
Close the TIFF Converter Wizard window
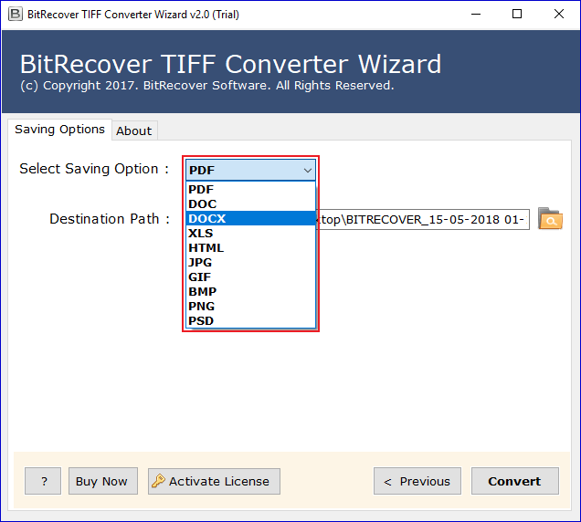pos(559,14)
